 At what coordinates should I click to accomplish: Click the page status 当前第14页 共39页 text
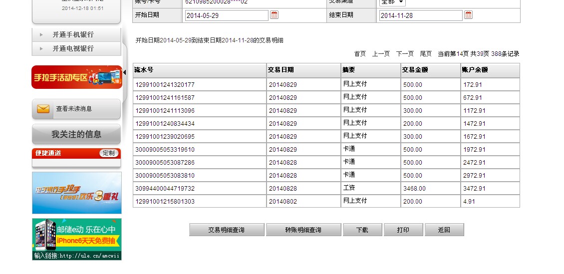(x=464, y=54)
